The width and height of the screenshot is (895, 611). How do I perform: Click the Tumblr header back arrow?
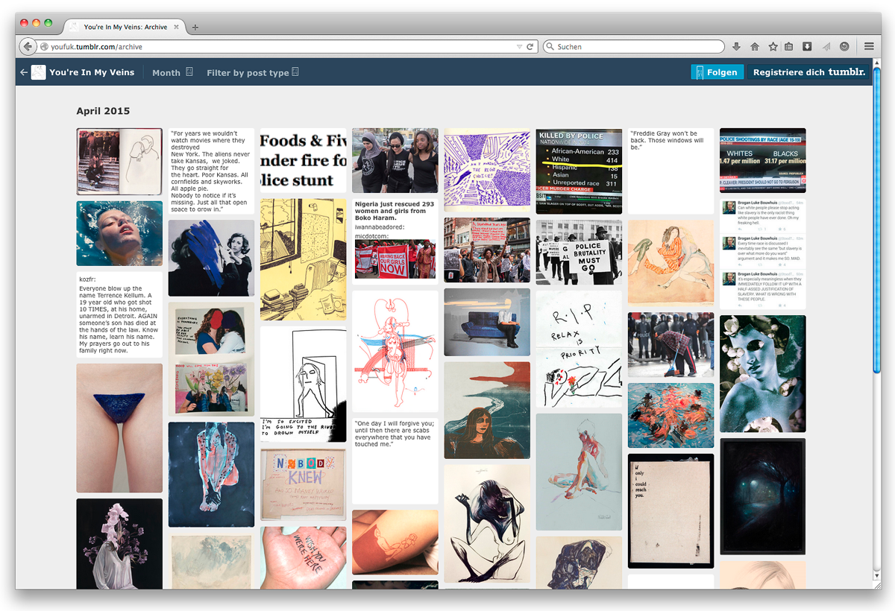tap(24, 72)
